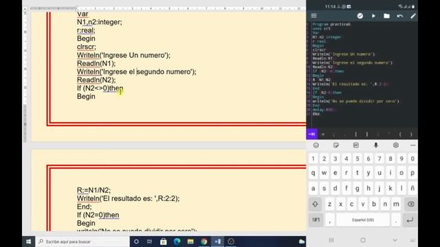Tap the letter m key
The width and height of the screenshot is (440, 247).
(396, 204)
